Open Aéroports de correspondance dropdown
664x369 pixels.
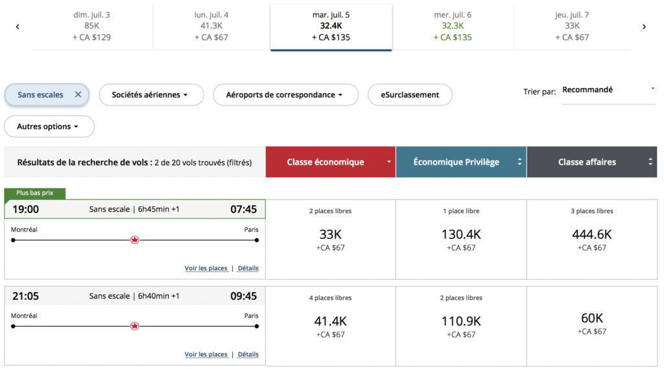click(285, 95)
